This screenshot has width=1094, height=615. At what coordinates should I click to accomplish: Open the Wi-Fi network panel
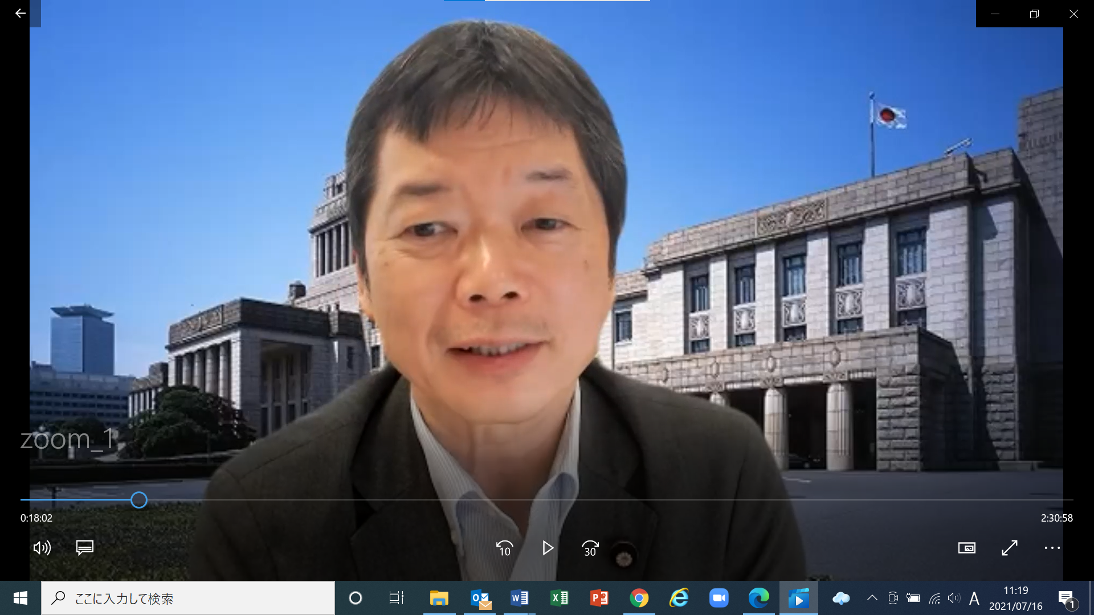(x=934, y=598)
